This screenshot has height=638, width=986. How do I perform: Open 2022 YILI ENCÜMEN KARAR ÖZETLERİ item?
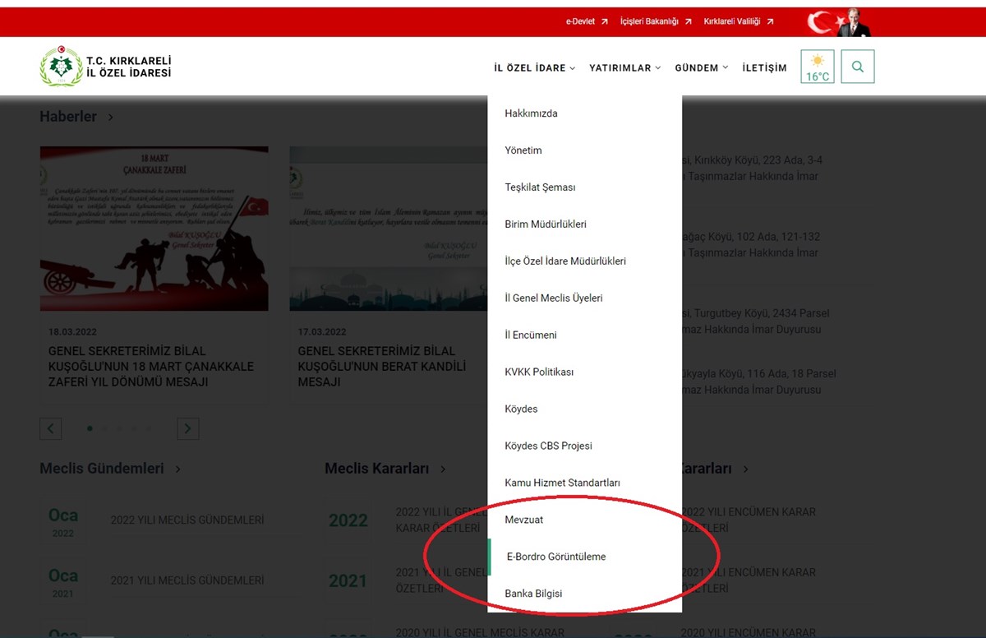(749, 520)
